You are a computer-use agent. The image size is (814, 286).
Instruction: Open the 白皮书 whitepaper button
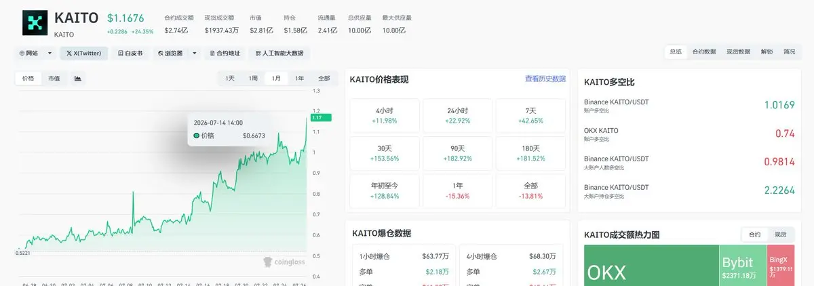[x=130, y=53]
